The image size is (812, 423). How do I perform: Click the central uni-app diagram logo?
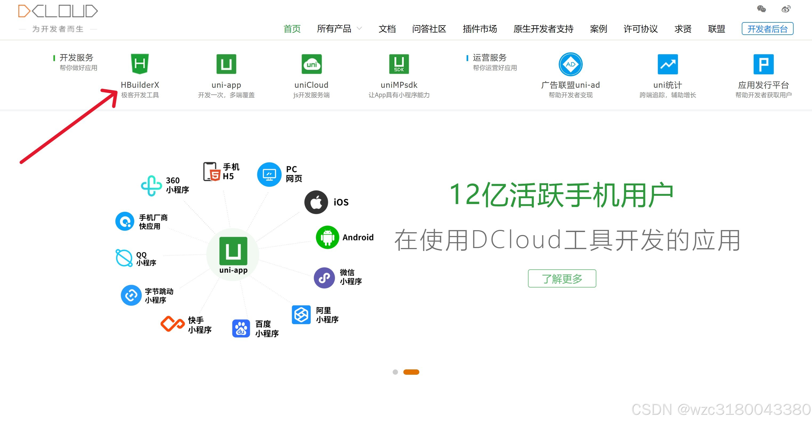pyautogui.click(x=233, y=251)
